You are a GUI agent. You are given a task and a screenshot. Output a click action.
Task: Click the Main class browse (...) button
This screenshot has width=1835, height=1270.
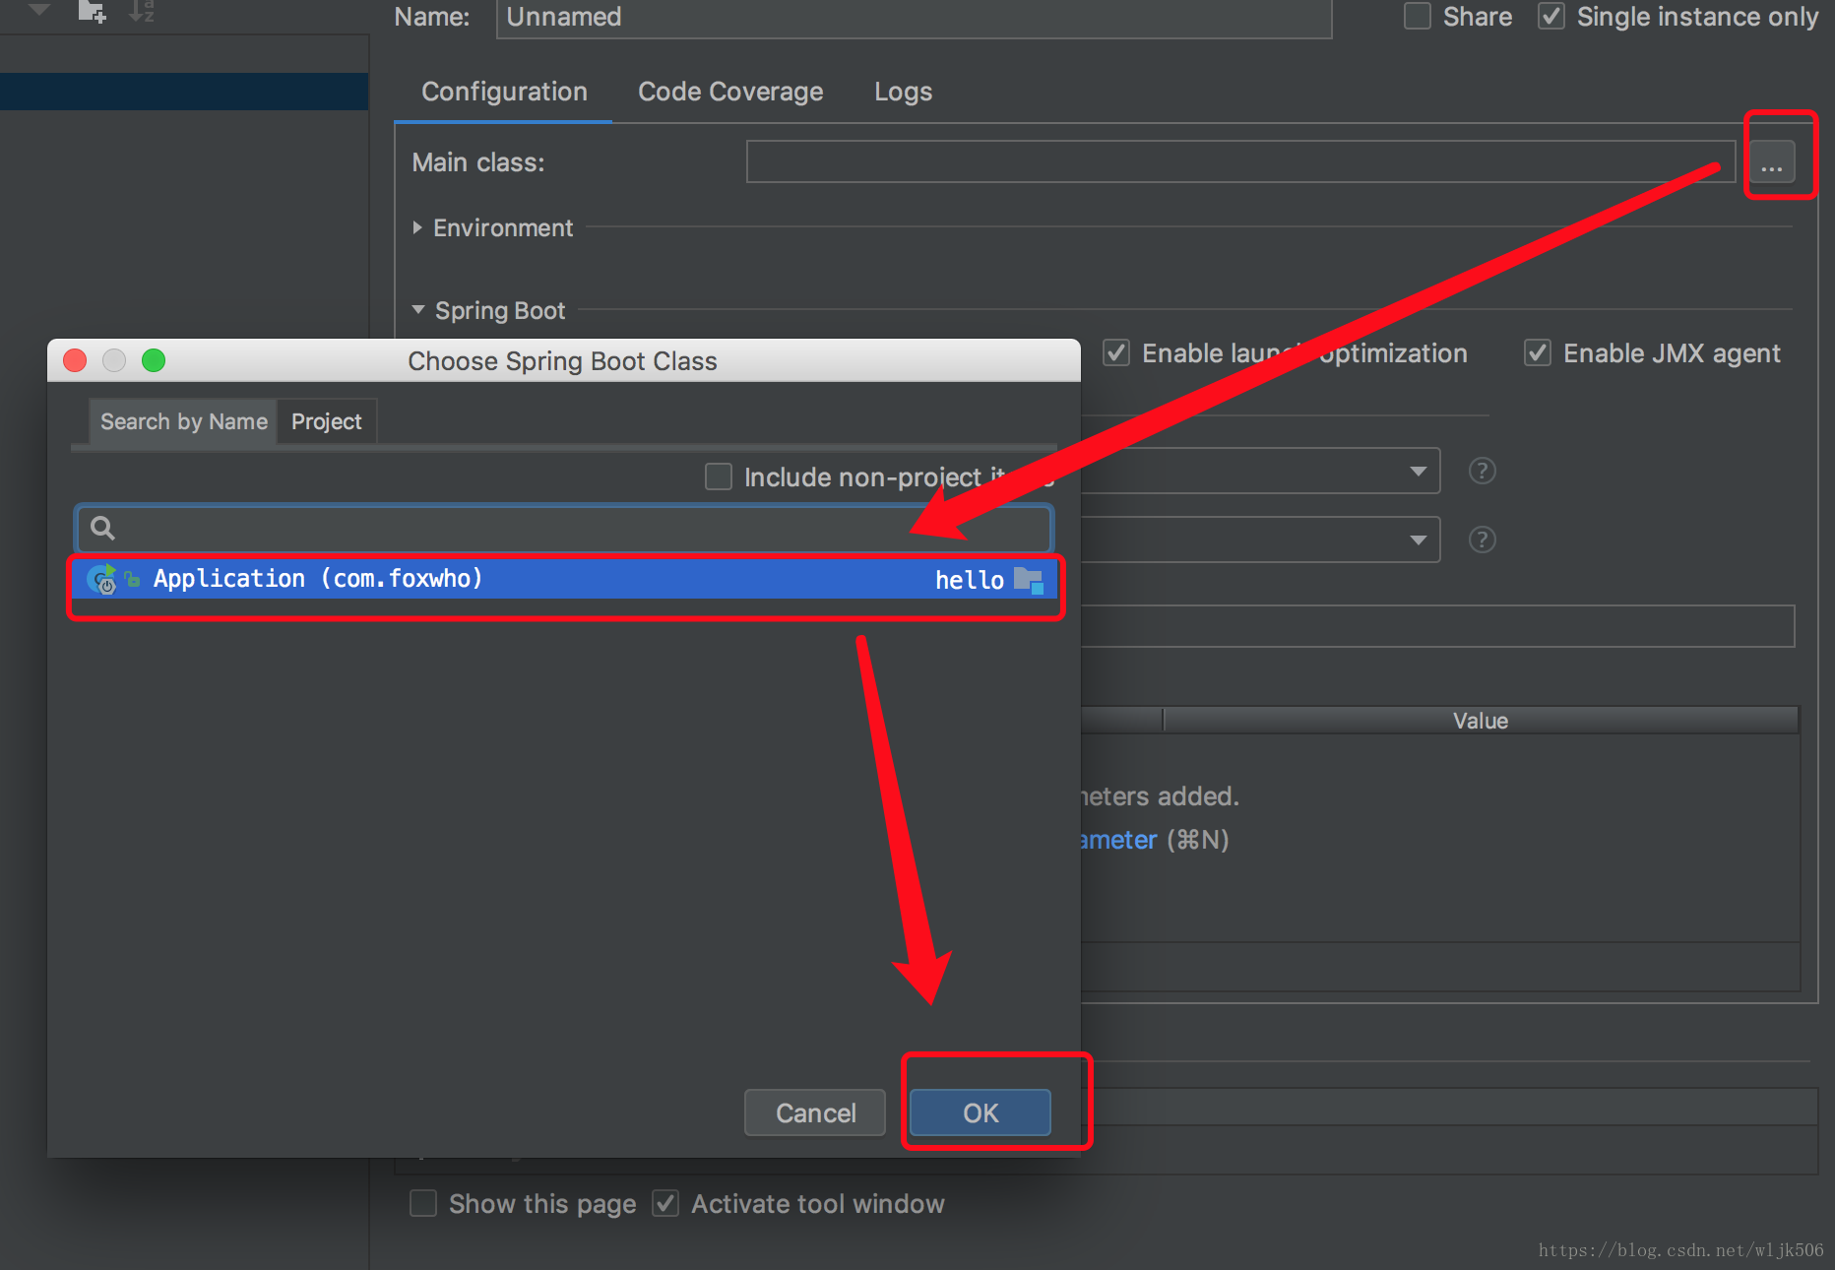(x=1771, y=162)
